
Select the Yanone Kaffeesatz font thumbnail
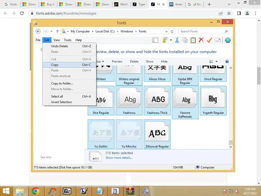[185, 102]
